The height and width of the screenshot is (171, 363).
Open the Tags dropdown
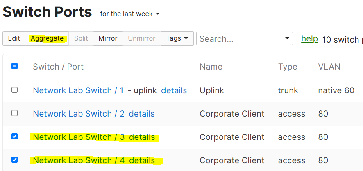click(x=177, y=38)
